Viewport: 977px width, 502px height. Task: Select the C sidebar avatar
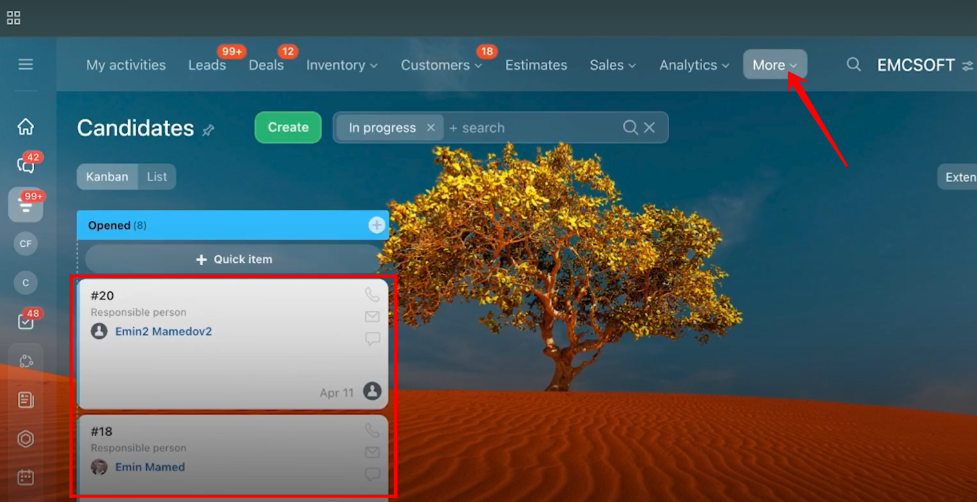point(26,282)
